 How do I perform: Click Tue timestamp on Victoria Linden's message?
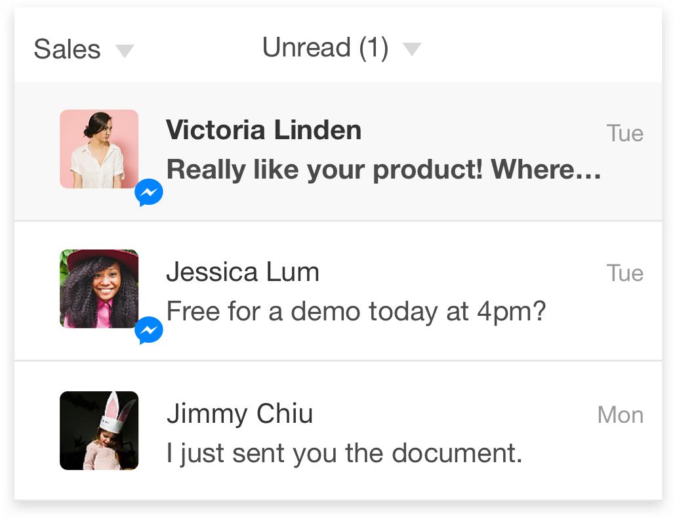pos(625,133)
